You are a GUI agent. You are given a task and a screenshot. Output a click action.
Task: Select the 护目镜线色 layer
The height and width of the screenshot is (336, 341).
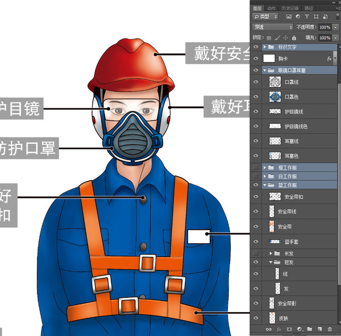(x=300, y=126)
